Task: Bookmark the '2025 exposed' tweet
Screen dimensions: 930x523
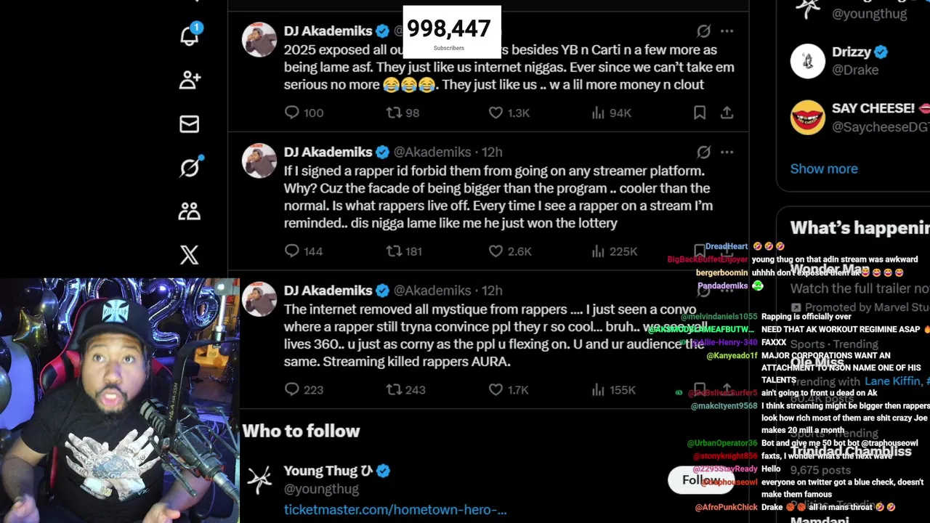Action: [699, 113]
